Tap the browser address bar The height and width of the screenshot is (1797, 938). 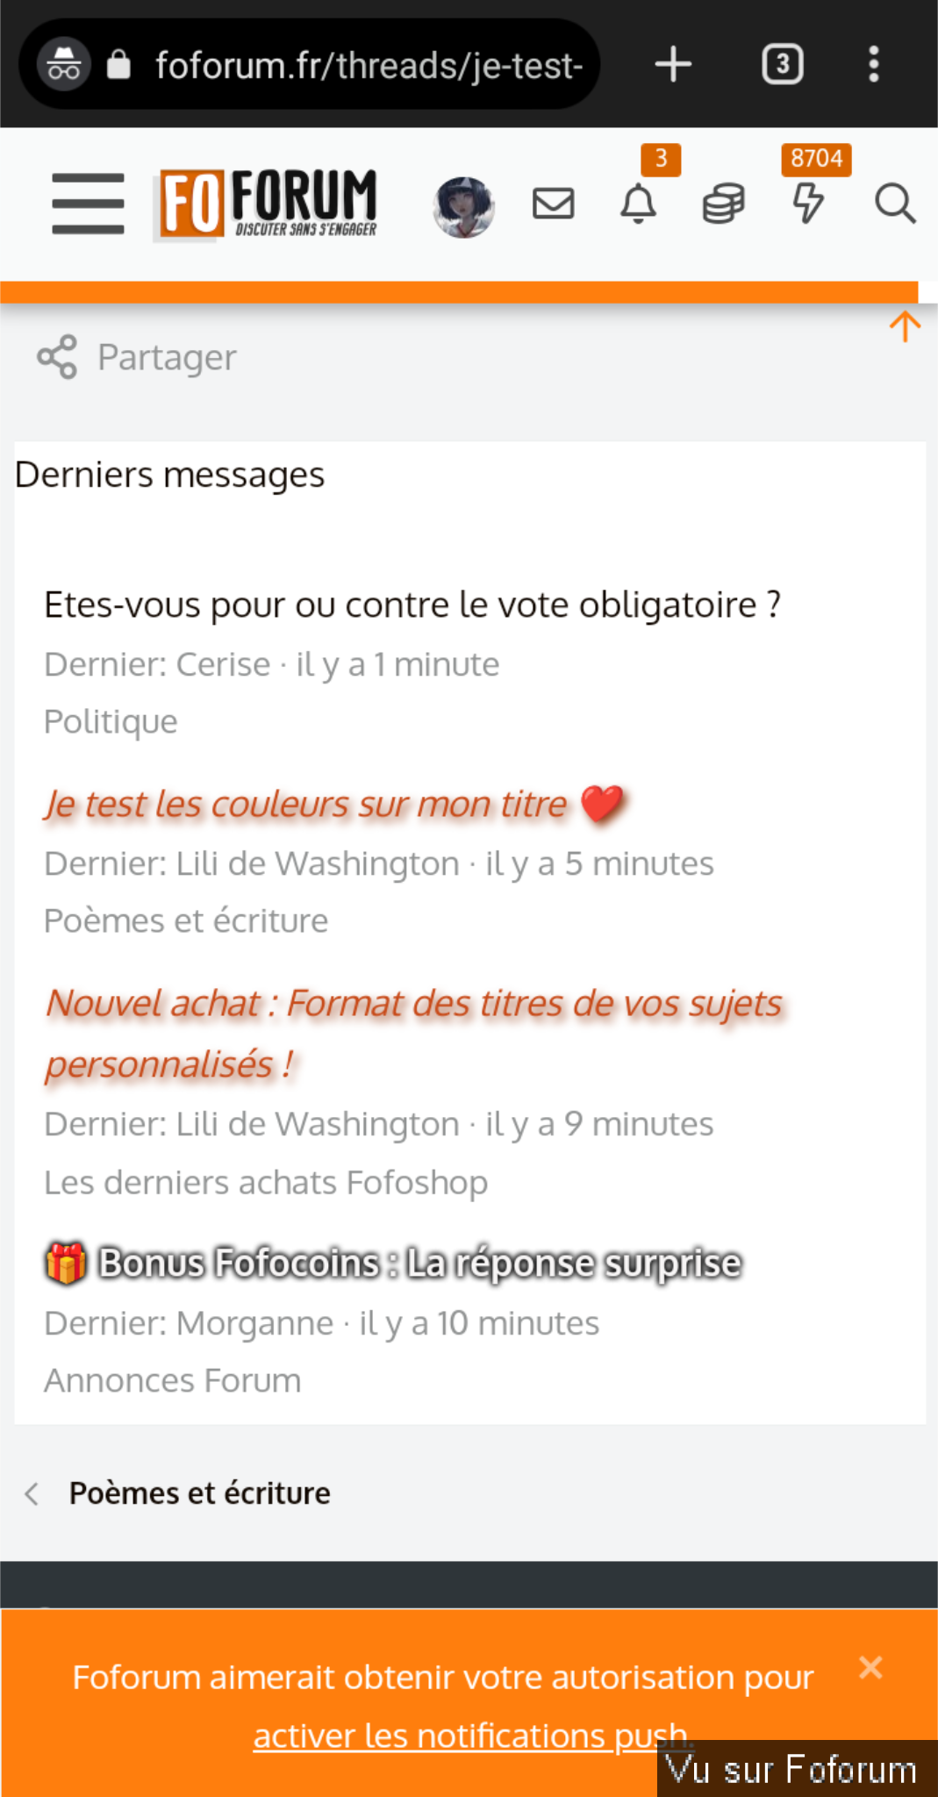coord(369,65)
